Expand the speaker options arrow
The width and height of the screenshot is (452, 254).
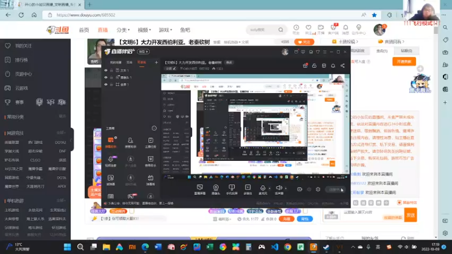[x=286, y=189]
